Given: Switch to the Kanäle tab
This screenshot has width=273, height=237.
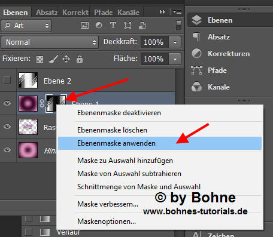Looking at the screenshot, I should (x=128, y=13).
